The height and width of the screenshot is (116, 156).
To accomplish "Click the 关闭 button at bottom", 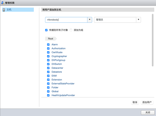I will click(148, 112).
